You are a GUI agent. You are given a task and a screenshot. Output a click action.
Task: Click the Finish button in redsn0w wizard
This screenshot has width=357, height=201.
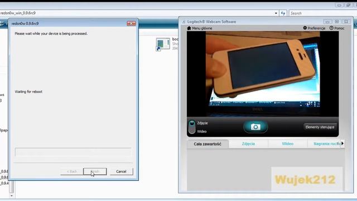point(95,171)
